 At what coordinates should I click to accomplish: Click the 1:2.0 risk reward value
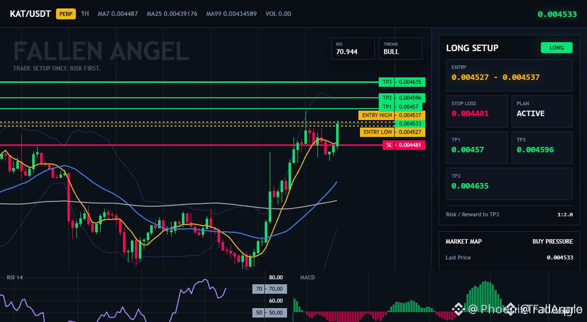pyautogui.click(x=565, y=215)
